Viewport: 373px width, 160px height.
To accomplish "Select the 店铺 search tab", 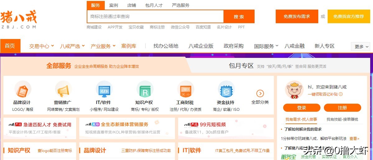I will pyautogui.click(x=131, y=5).
